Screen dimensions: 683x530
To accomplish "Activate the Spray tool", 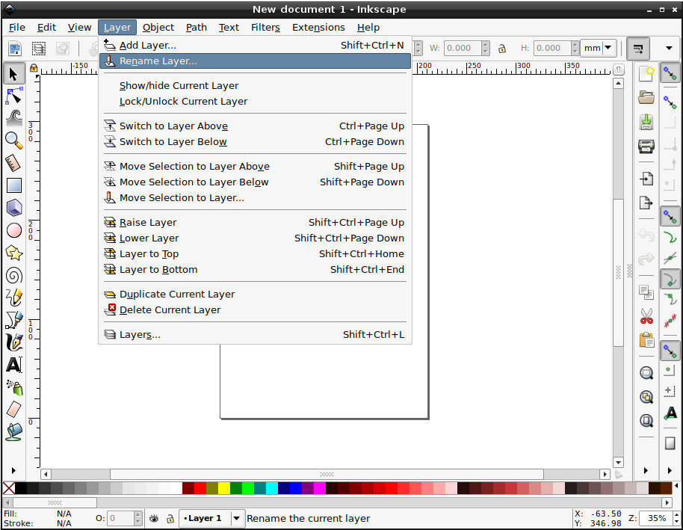I will (13, 387).
